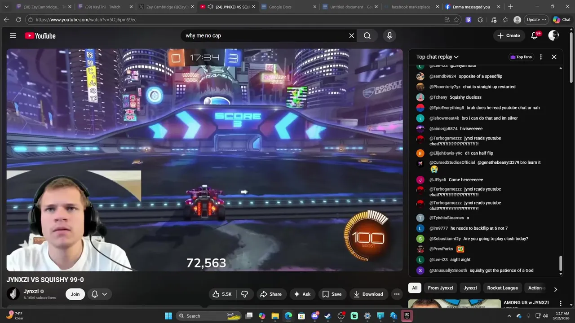Open a new browser tab
Viewport: 575px width, 323px height.
510,7
